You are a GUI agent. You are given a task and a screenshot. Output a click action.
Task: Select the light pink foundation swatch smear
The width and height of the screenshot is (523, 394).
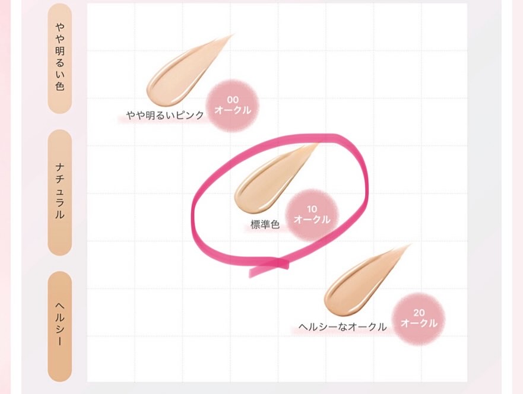tap(187, 70)
